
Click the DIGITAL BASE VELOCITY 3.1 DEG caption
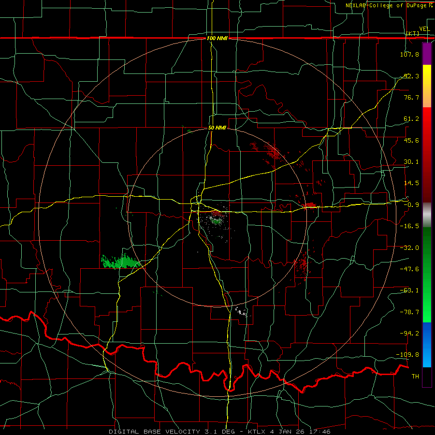172,432
